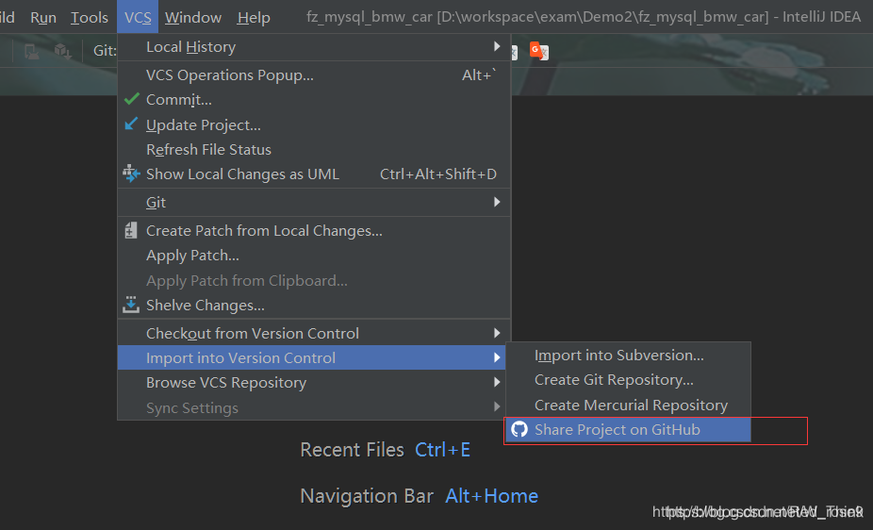Open the Help menu
Image resolution: width=873 pixels, height=530 pixels.
254,17
